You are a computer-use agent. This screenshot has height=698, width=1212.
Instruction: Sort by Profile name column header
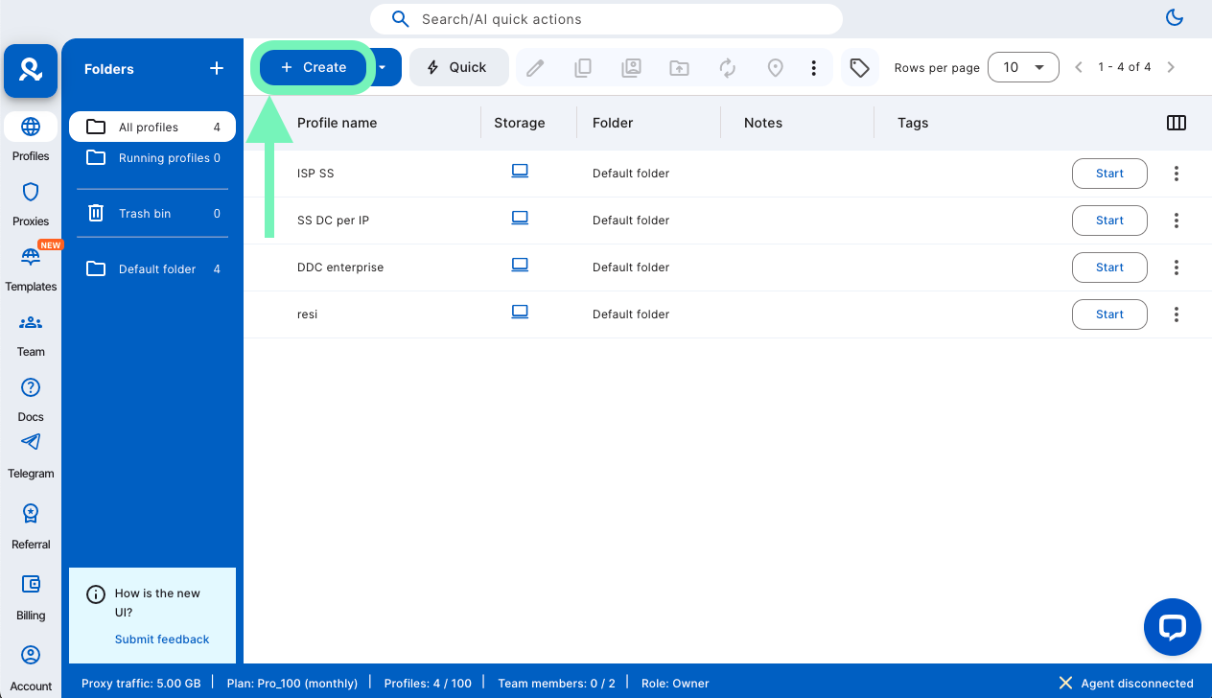(x=337, y=123)
